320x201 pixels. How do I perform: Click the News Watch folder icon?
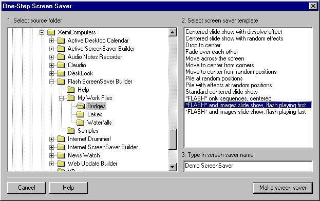(x=61, y=155)
